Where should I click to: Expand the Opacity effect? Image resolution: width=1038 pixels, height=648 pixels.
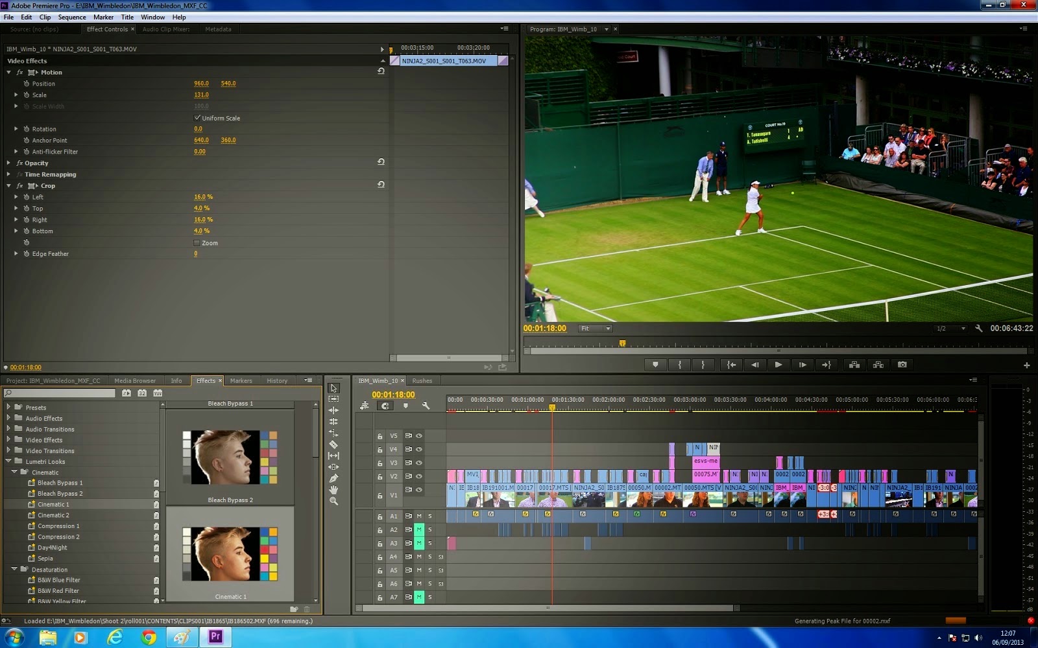pos(8,163)
